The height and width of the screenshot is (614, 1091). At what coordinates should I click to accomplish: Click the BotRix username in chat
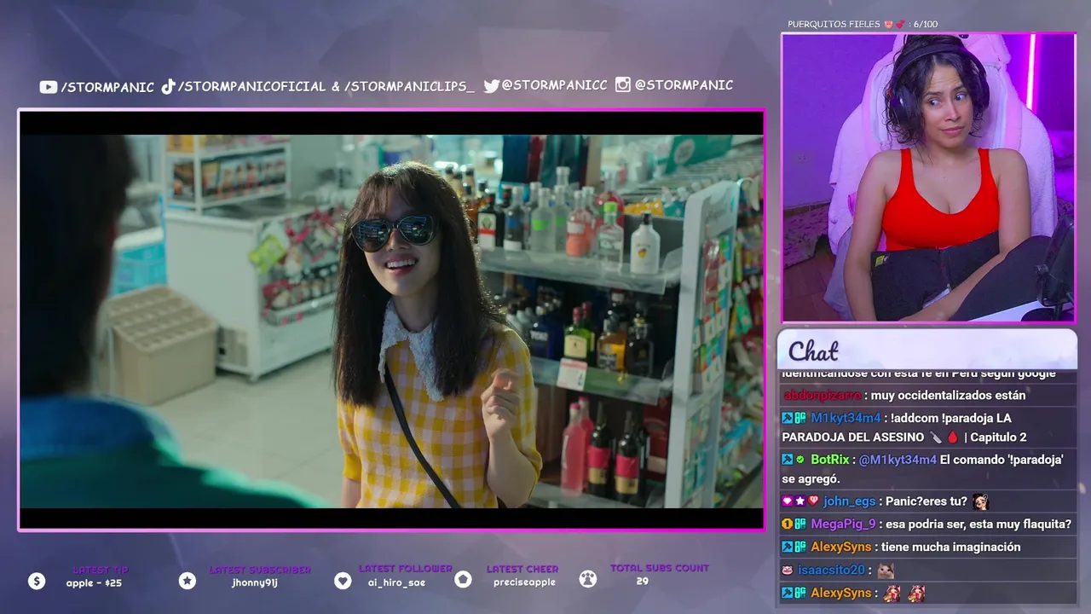tap(830, 460)
